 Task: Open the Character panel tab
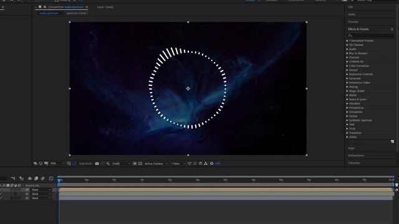(354, 163)
